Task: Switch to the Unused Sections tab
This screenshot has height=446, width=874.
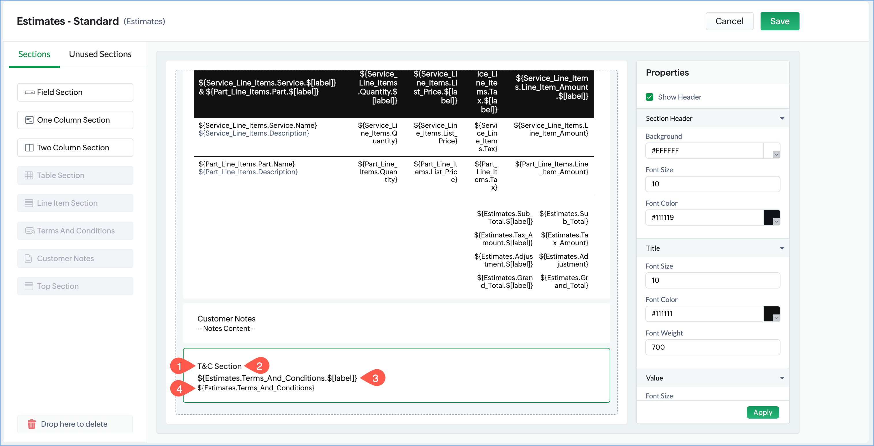Action: click(x=100, y=54)
